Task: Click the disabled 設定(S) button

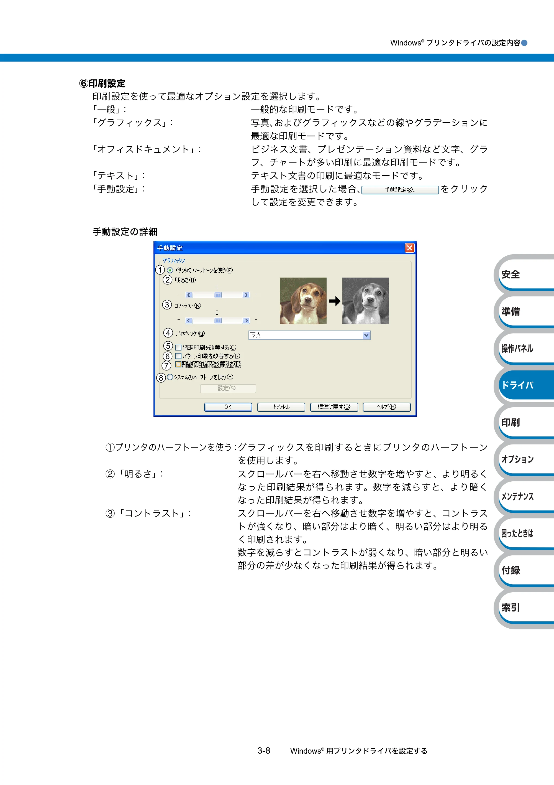Action: click(x=228, y=388)
